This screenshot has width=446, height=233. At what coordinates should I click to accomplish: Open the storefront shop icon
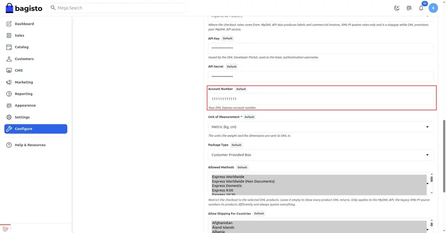point(409,8)
